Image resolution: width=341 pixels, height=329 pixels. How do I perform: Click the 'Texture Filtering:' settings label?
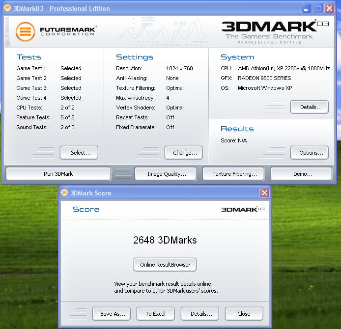[136, 88]
